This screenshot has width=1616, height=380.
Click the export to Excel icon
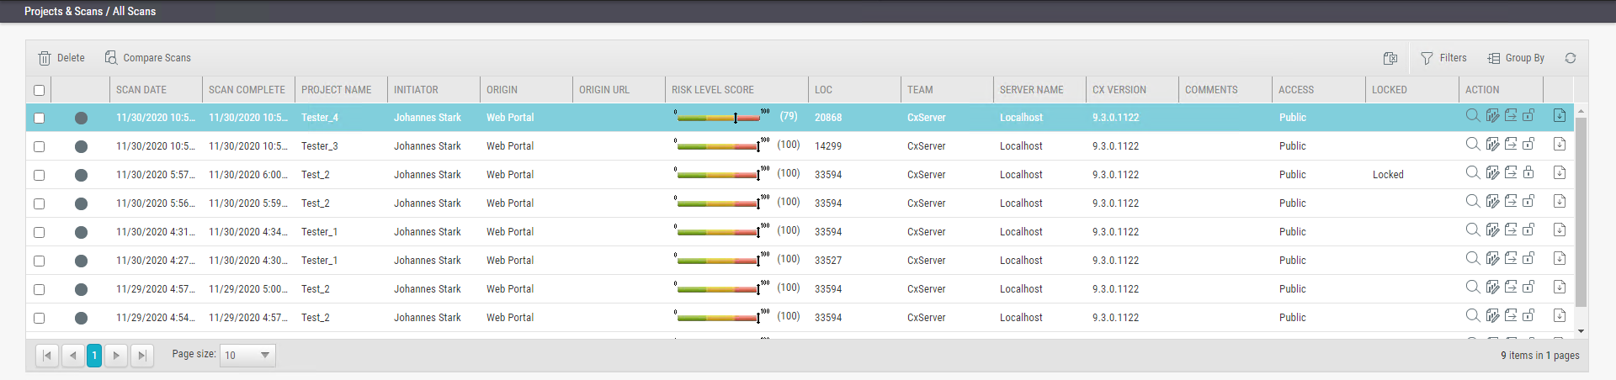coord(1390,58)
